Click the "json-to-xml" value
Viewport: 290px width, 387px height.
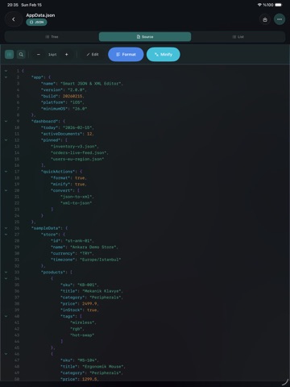[77, 197]
